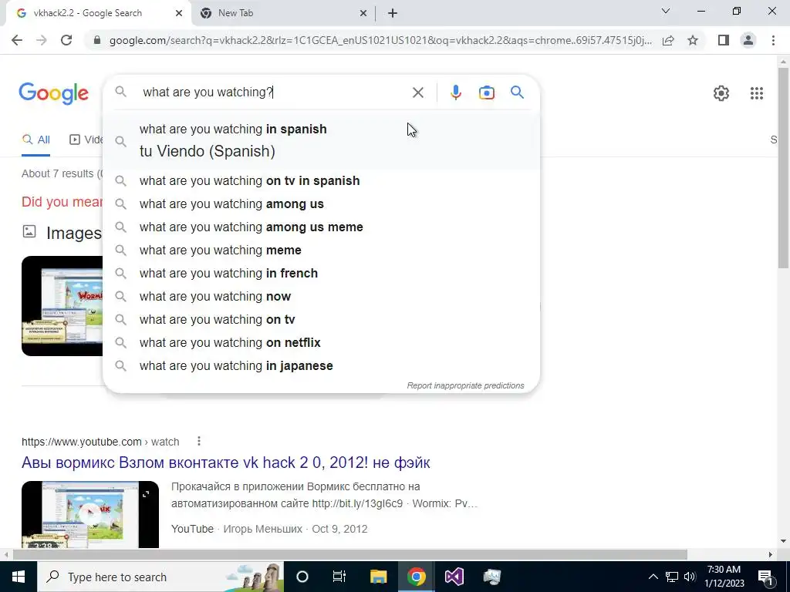Image resolution: width=790 pixels, height=592 pixels.
Task: Pick suggestion 'what are you watching among us'
Action: coord(321,203)
